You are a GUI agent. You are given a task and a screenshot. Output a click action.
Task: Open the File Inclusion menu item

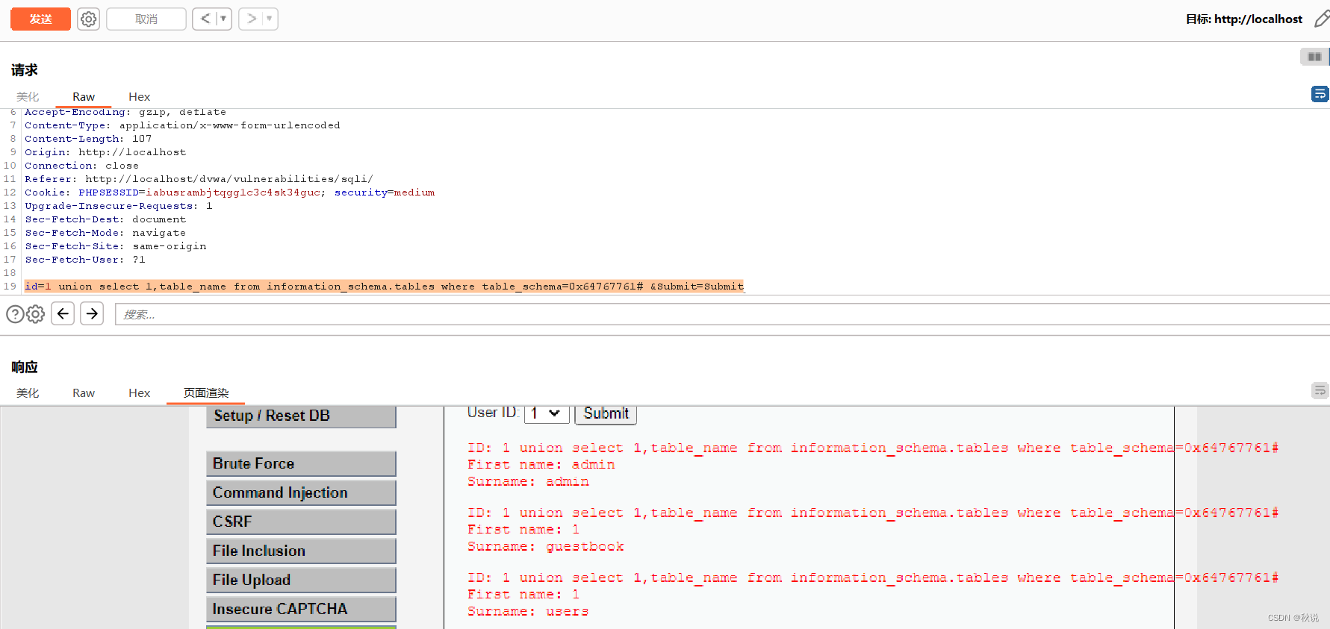(x=301, y=551)
